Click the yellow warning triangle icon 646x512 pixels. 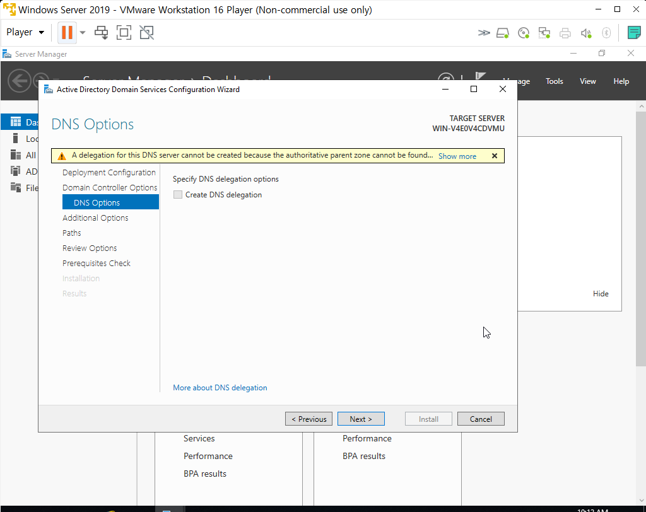pyautogui.click(x=62, y=156)
